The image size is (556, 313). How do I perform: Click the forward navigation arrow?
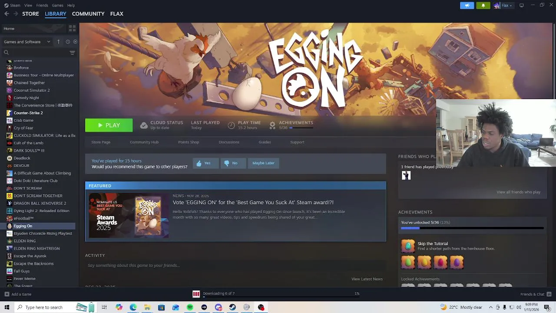click(x=16, y=14)
